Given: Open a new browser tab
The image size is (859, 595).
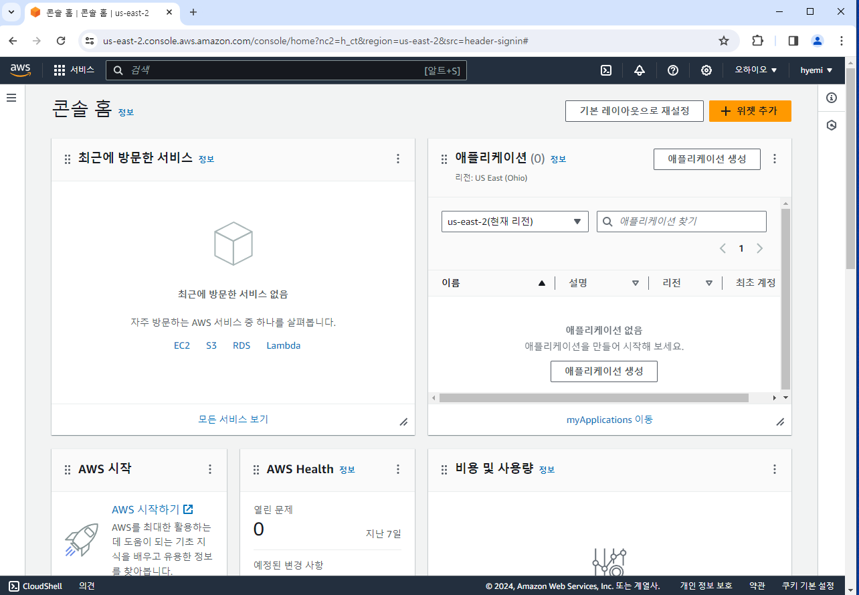Looking at the screenshot, I should point(193,12).
